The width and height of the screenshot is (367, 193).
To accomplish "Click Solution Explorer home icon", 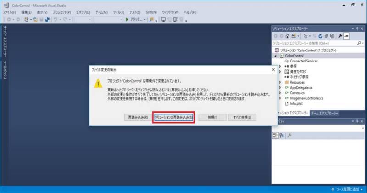I will 288,36.
